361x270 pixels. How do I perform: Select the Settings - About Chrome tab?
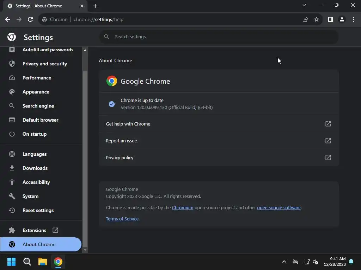45,6
